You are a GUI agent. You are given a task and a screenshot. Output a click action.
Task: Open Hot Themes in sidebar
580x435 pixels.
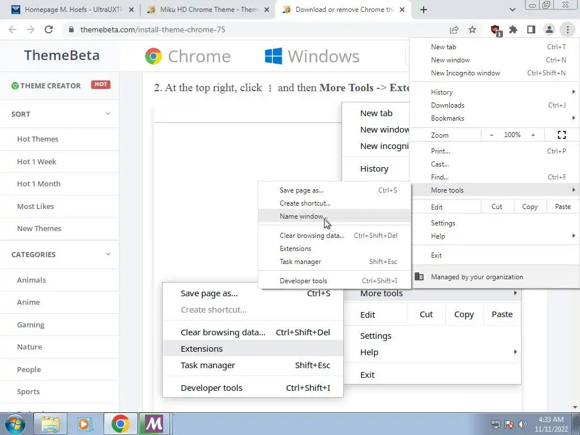(x=38, y=139)
